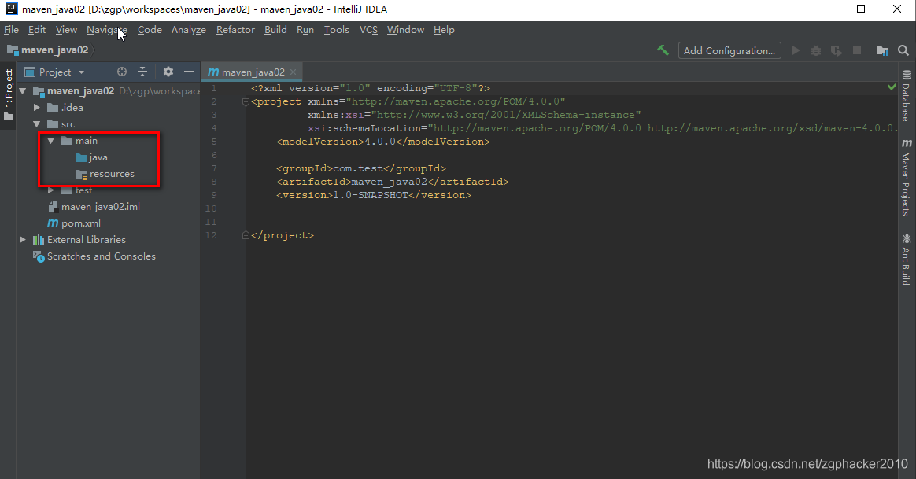Click the Debug bug icon
The width and height of the screenshot is (916, 479).
click(x=816, y=51)
